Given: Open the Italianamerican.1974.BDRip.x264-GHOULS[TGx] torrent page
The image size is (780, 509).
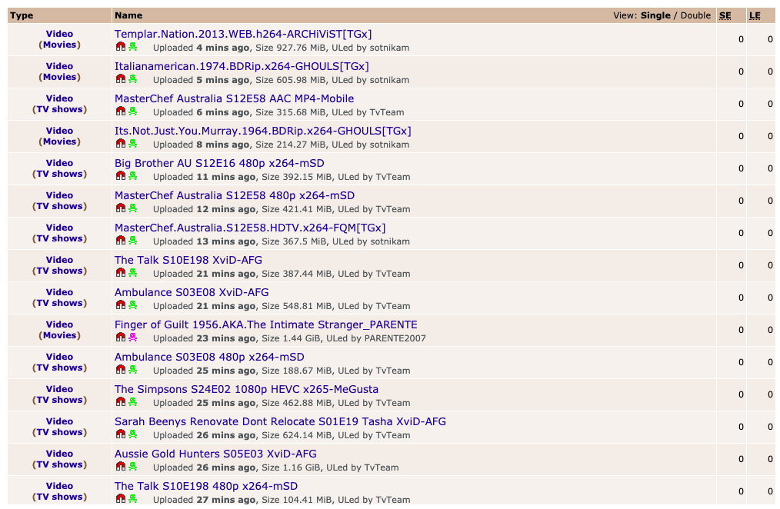Looking at the screenshot, I should (242, 66).
